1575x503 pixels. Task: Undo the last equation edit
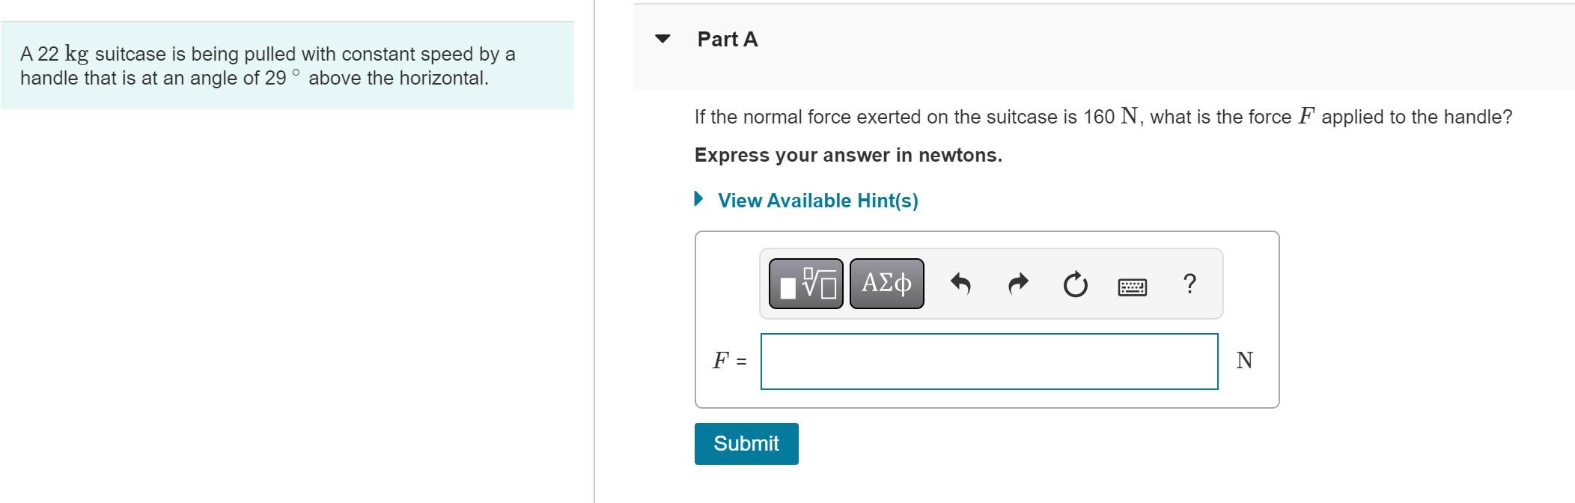point(962,283)
